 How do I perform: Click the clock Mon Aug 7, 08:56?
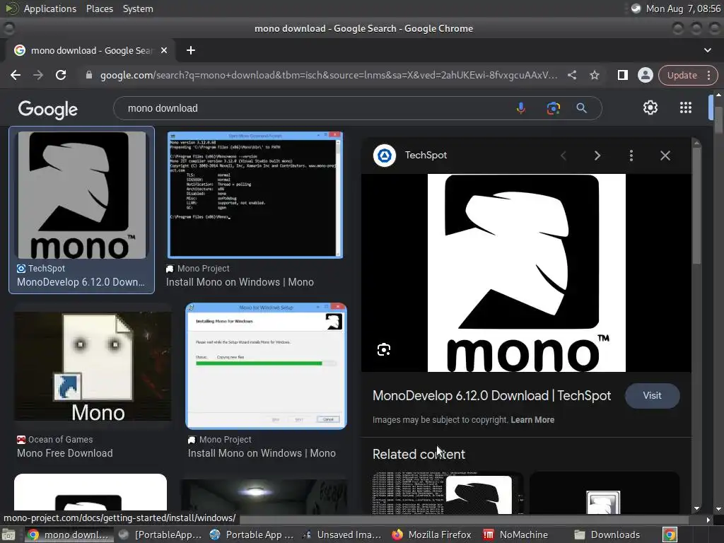tap(684, 8)
